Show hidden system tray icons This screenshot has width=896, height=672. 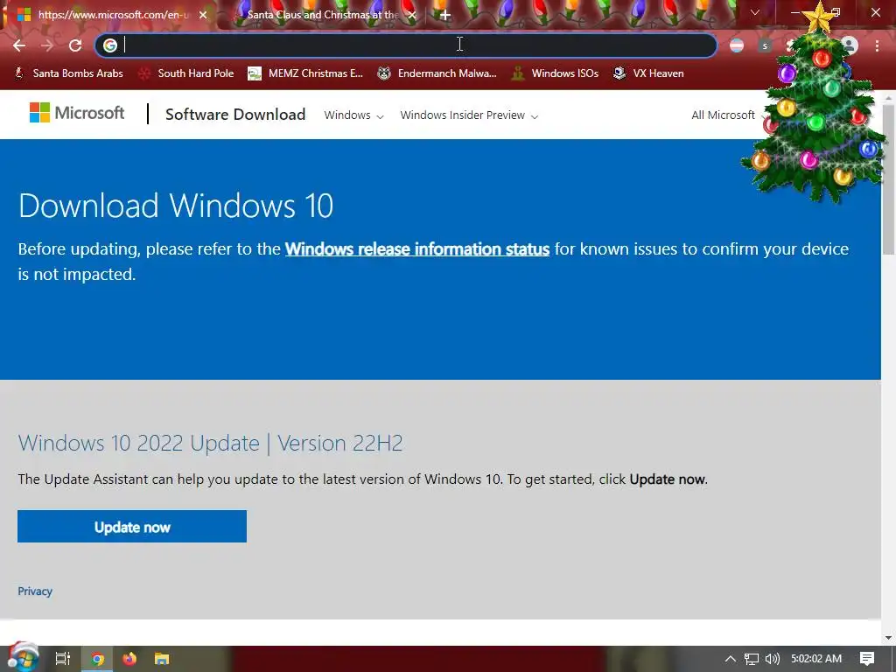[731, 659]
